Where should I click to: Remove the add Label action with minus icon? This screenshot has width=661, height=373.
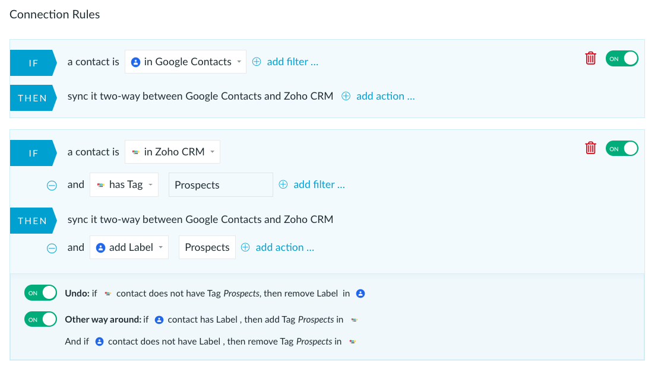[x=52, y=248]
